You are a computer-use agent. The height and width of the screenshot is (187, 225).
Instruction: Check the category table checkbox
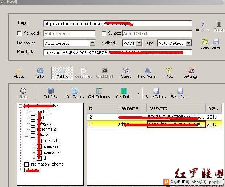33,123
